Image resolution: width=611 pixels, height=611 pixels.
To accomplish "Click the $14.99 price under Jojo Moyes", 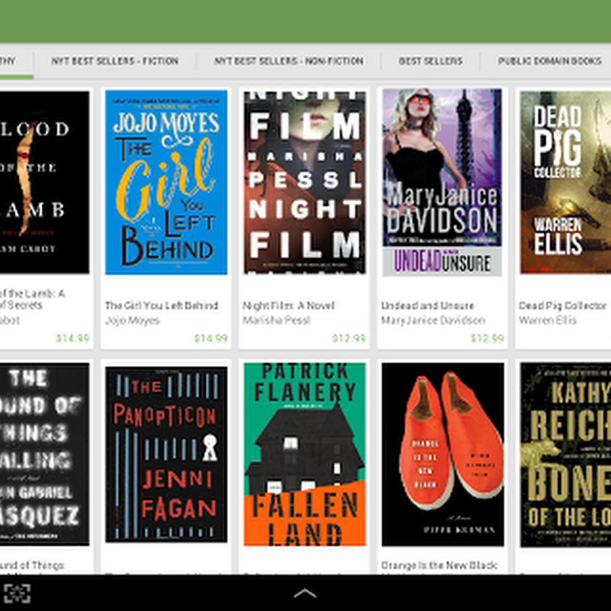I will coord(211,338).
